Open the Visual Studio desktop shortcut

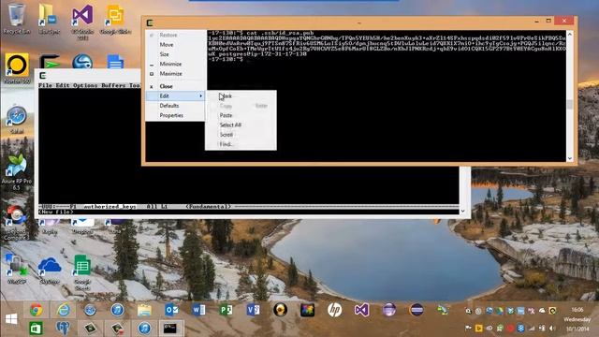click(82, 22)
